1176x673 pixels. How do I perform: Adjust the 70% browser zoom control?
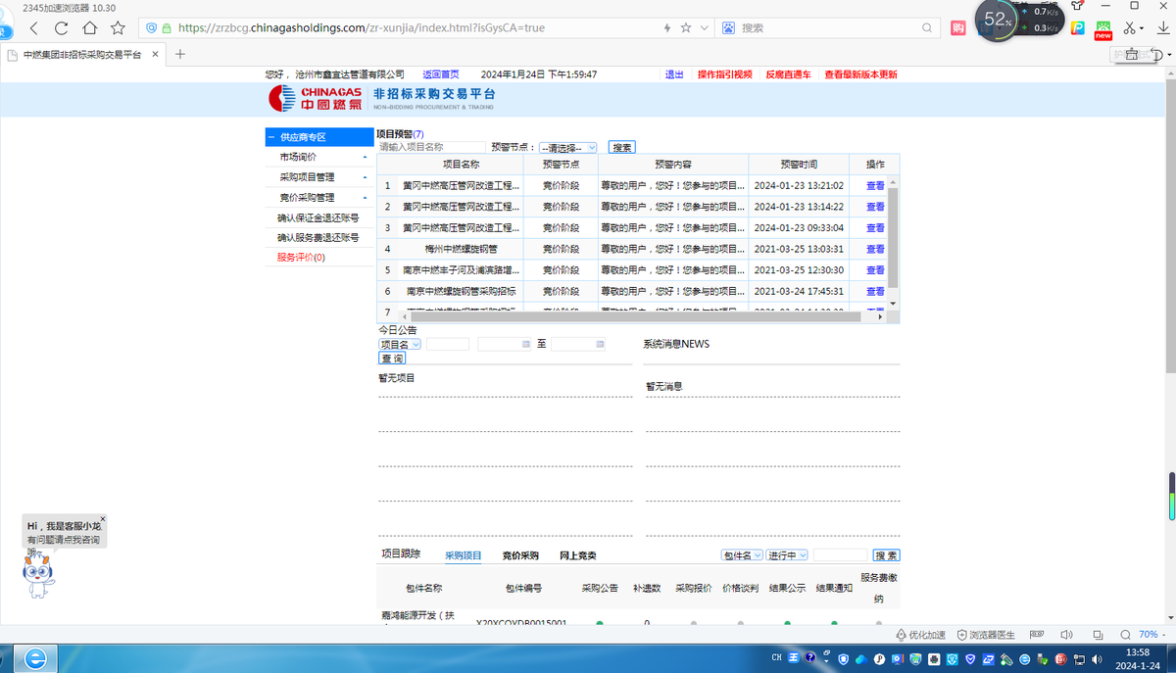(x=1147, y=634)
